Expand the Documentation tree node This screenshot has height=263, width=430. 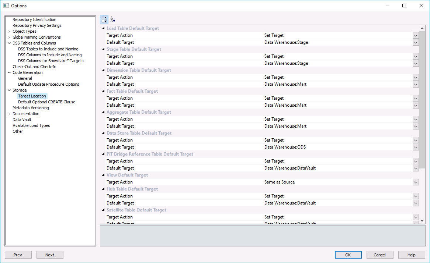[x=9, y=114]
